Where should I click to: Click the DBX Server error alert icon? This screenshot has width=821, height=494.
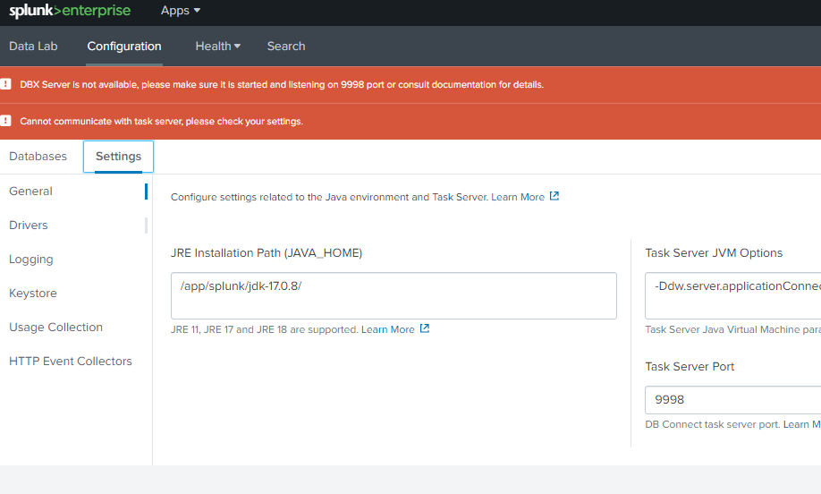click(6, 84)
